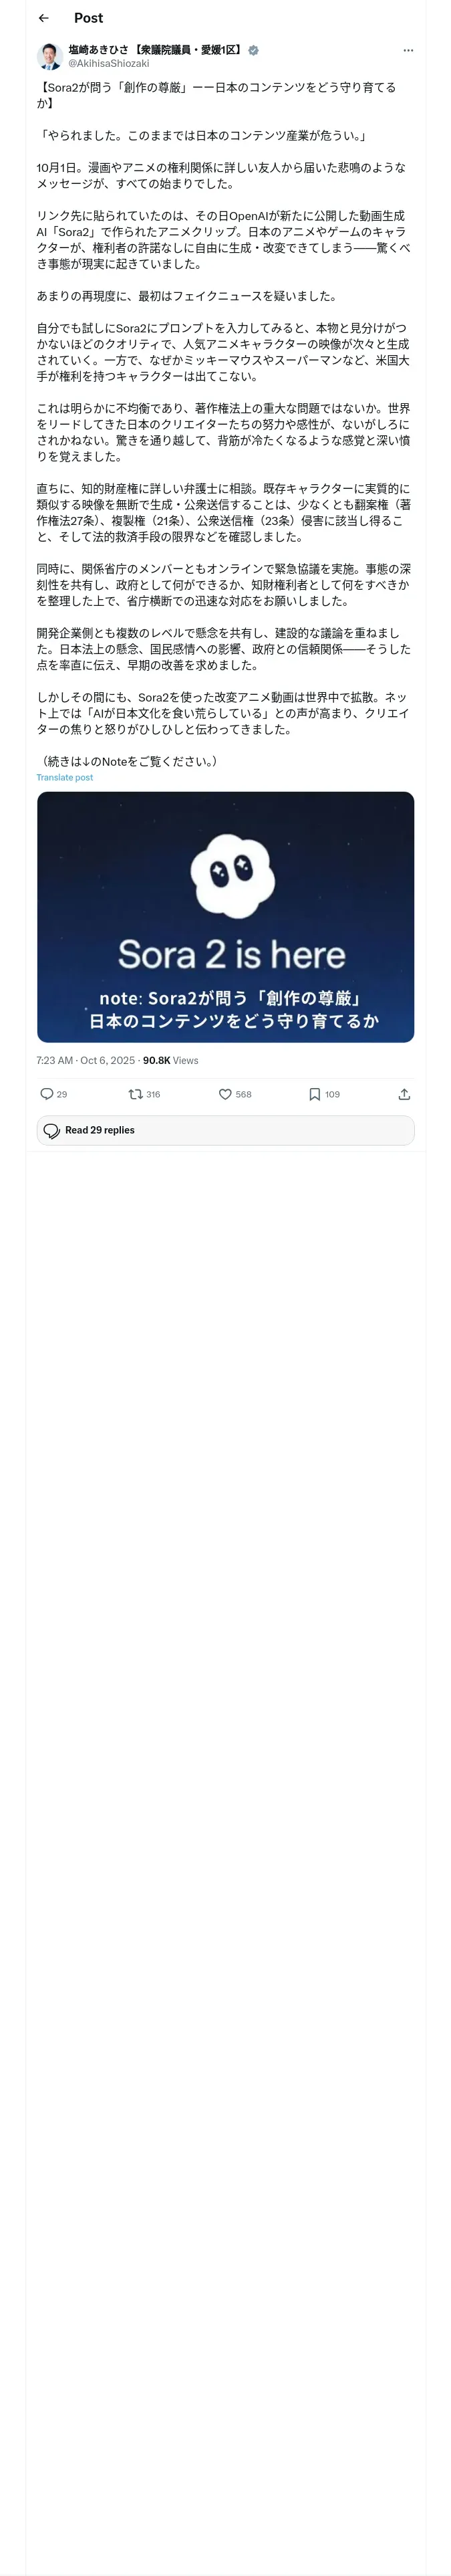Image resolution: width=451 pixels, height=2576 pixels.
Task: Click the blue verified badge
Action: [x=253, y=50]
